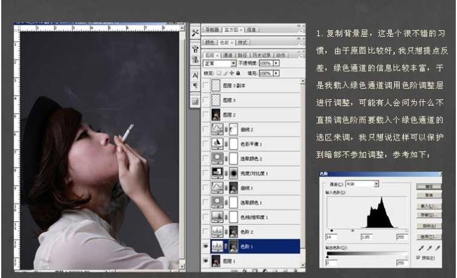
Task: Select the gray point eyedropper in Levels
Action: (429, 248)
